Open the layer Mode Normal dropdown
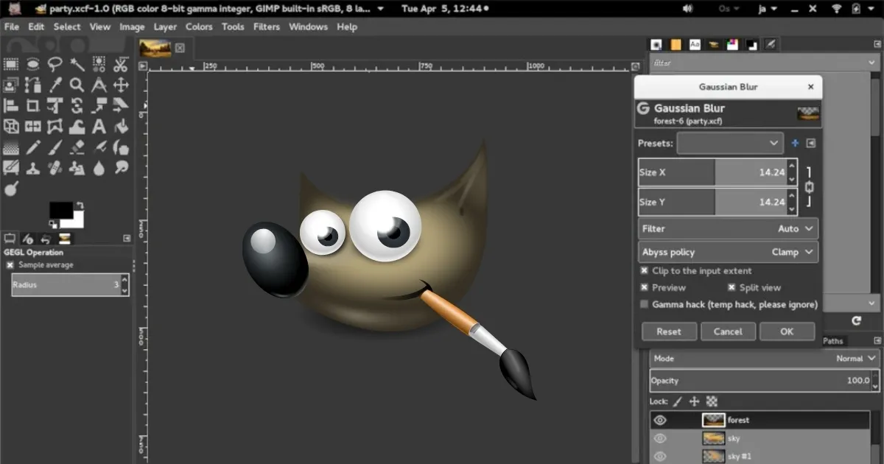Image resolution: width=884 pixels, height=464 pixels. (x=765, y=359)
